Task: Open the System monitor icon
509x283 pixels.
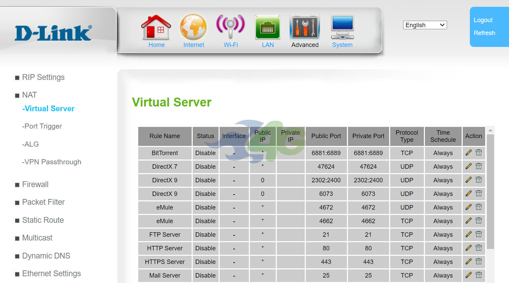Action: (343, 27)
